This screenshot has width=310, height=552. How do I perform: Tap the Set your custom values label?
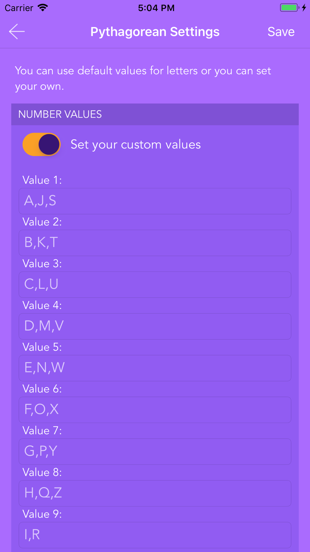tap(136, 145)
